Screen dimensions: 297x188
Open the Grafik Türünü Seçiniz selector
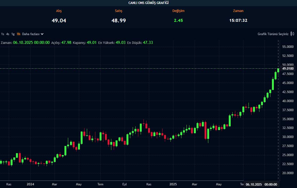tap(273, 34)
